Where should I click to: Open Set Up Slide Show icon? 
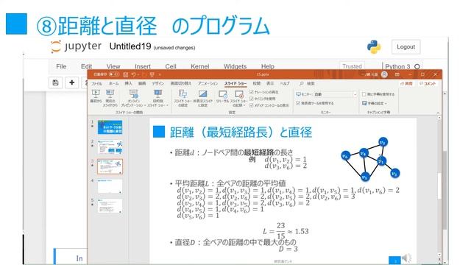tap(183, 93)
